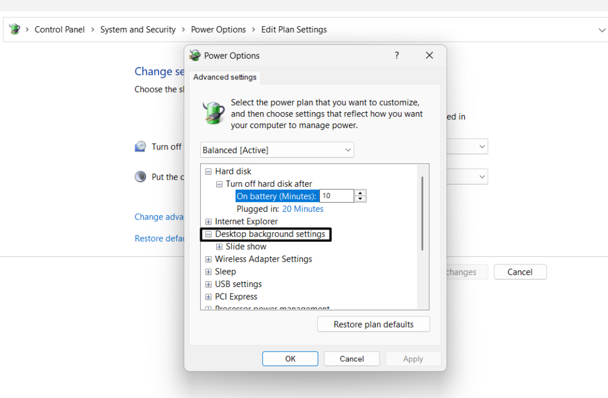Increase the On battery minutes with up arrow
Image resolution: width=608 pixels, height=398 pixels.
(x=360, y=193)
